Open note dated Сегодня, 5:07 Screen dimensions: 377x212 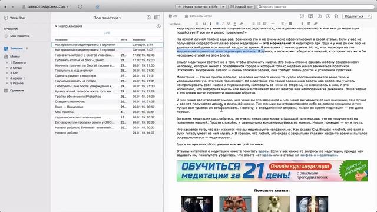pyautogui.click(x=107, y=50)
